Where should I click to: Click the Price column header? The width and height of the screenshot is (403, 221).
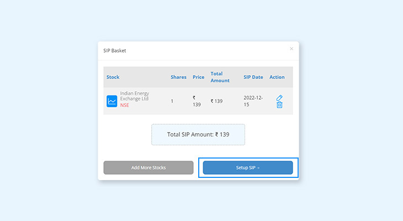(x=199, y=77)
